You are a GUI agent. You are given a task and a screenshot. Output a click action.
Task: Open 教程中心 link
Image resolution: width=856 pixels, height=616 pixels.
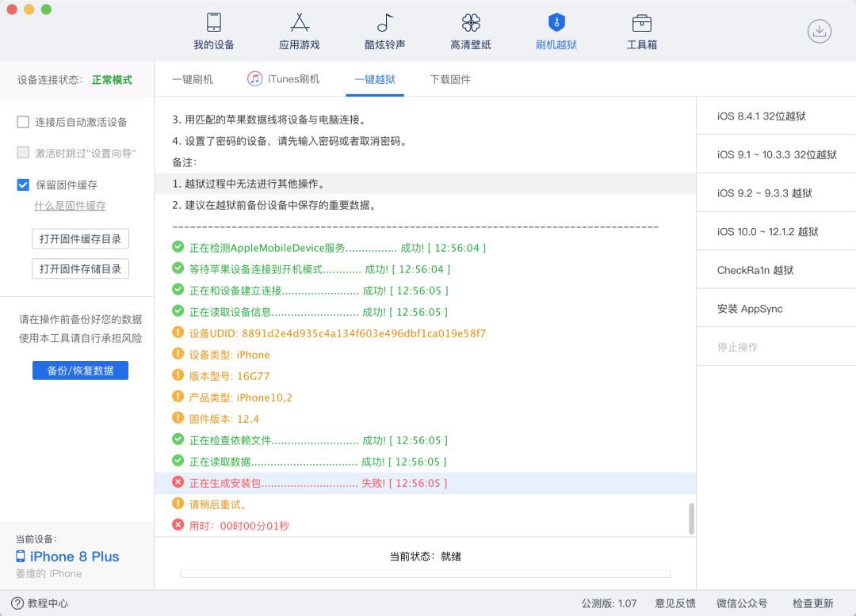[x=48, y=603]
